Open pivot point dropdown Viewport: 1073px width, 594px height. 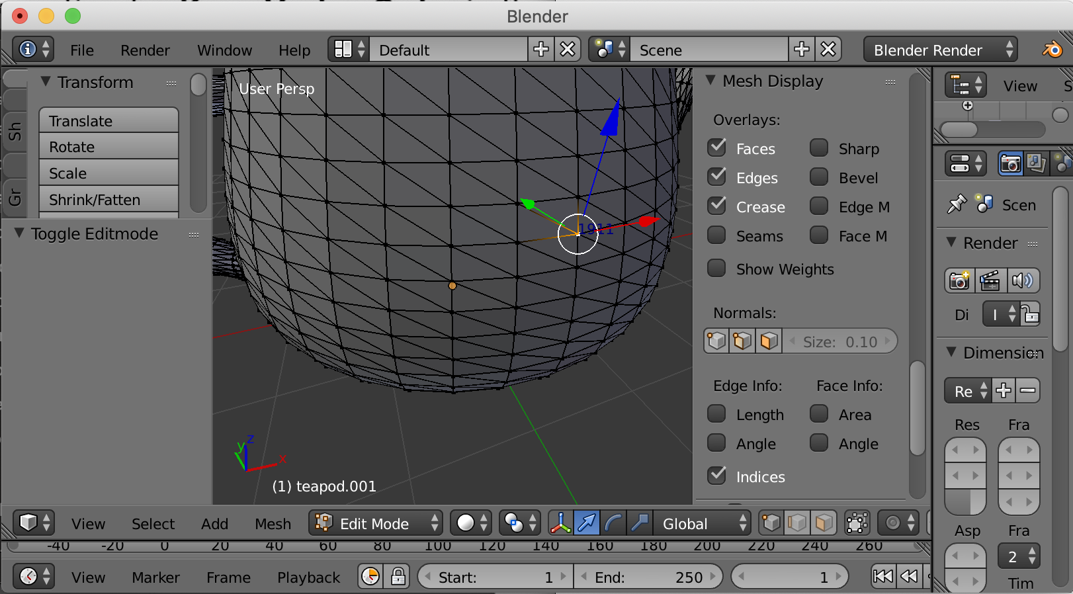point(520,523)
